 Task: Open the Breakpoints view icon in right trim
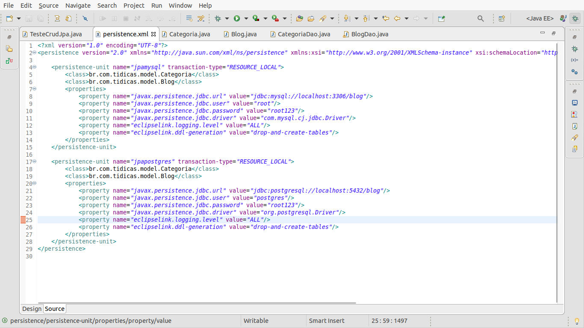(575, 72)
